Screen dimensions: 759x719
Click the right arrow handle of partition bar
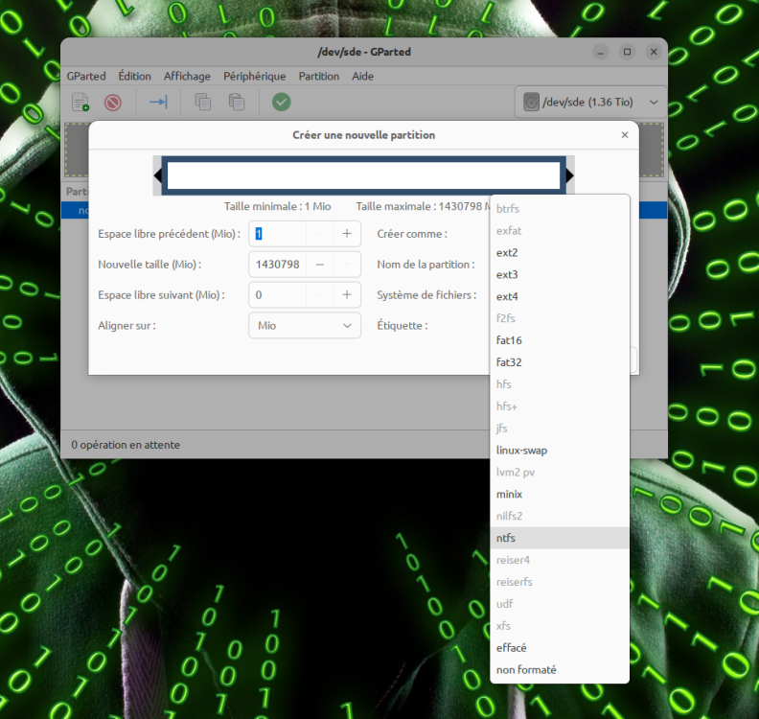tap(569, 175)
